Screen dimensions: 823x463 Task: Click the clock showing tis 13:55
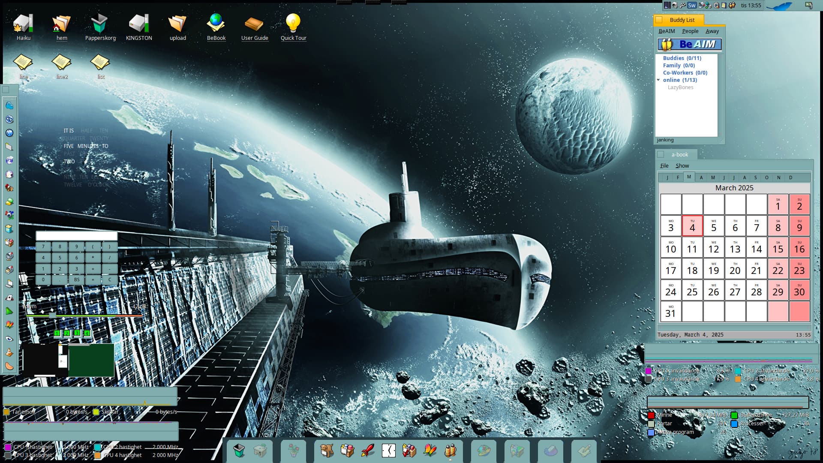751,5
